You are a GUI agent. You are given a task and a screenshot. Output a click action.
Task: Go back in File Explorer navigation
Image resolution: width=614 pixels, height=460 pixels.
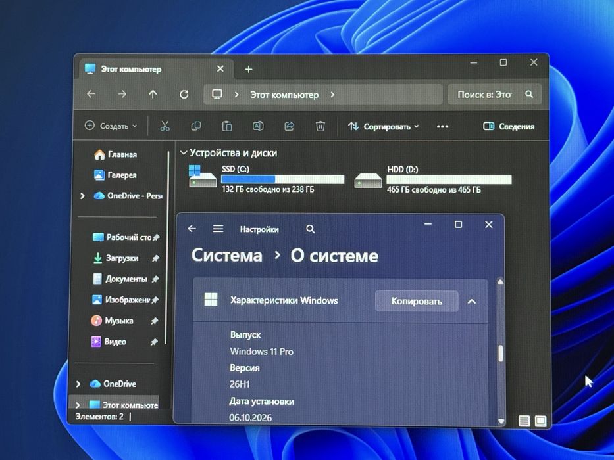pos(91,94)
